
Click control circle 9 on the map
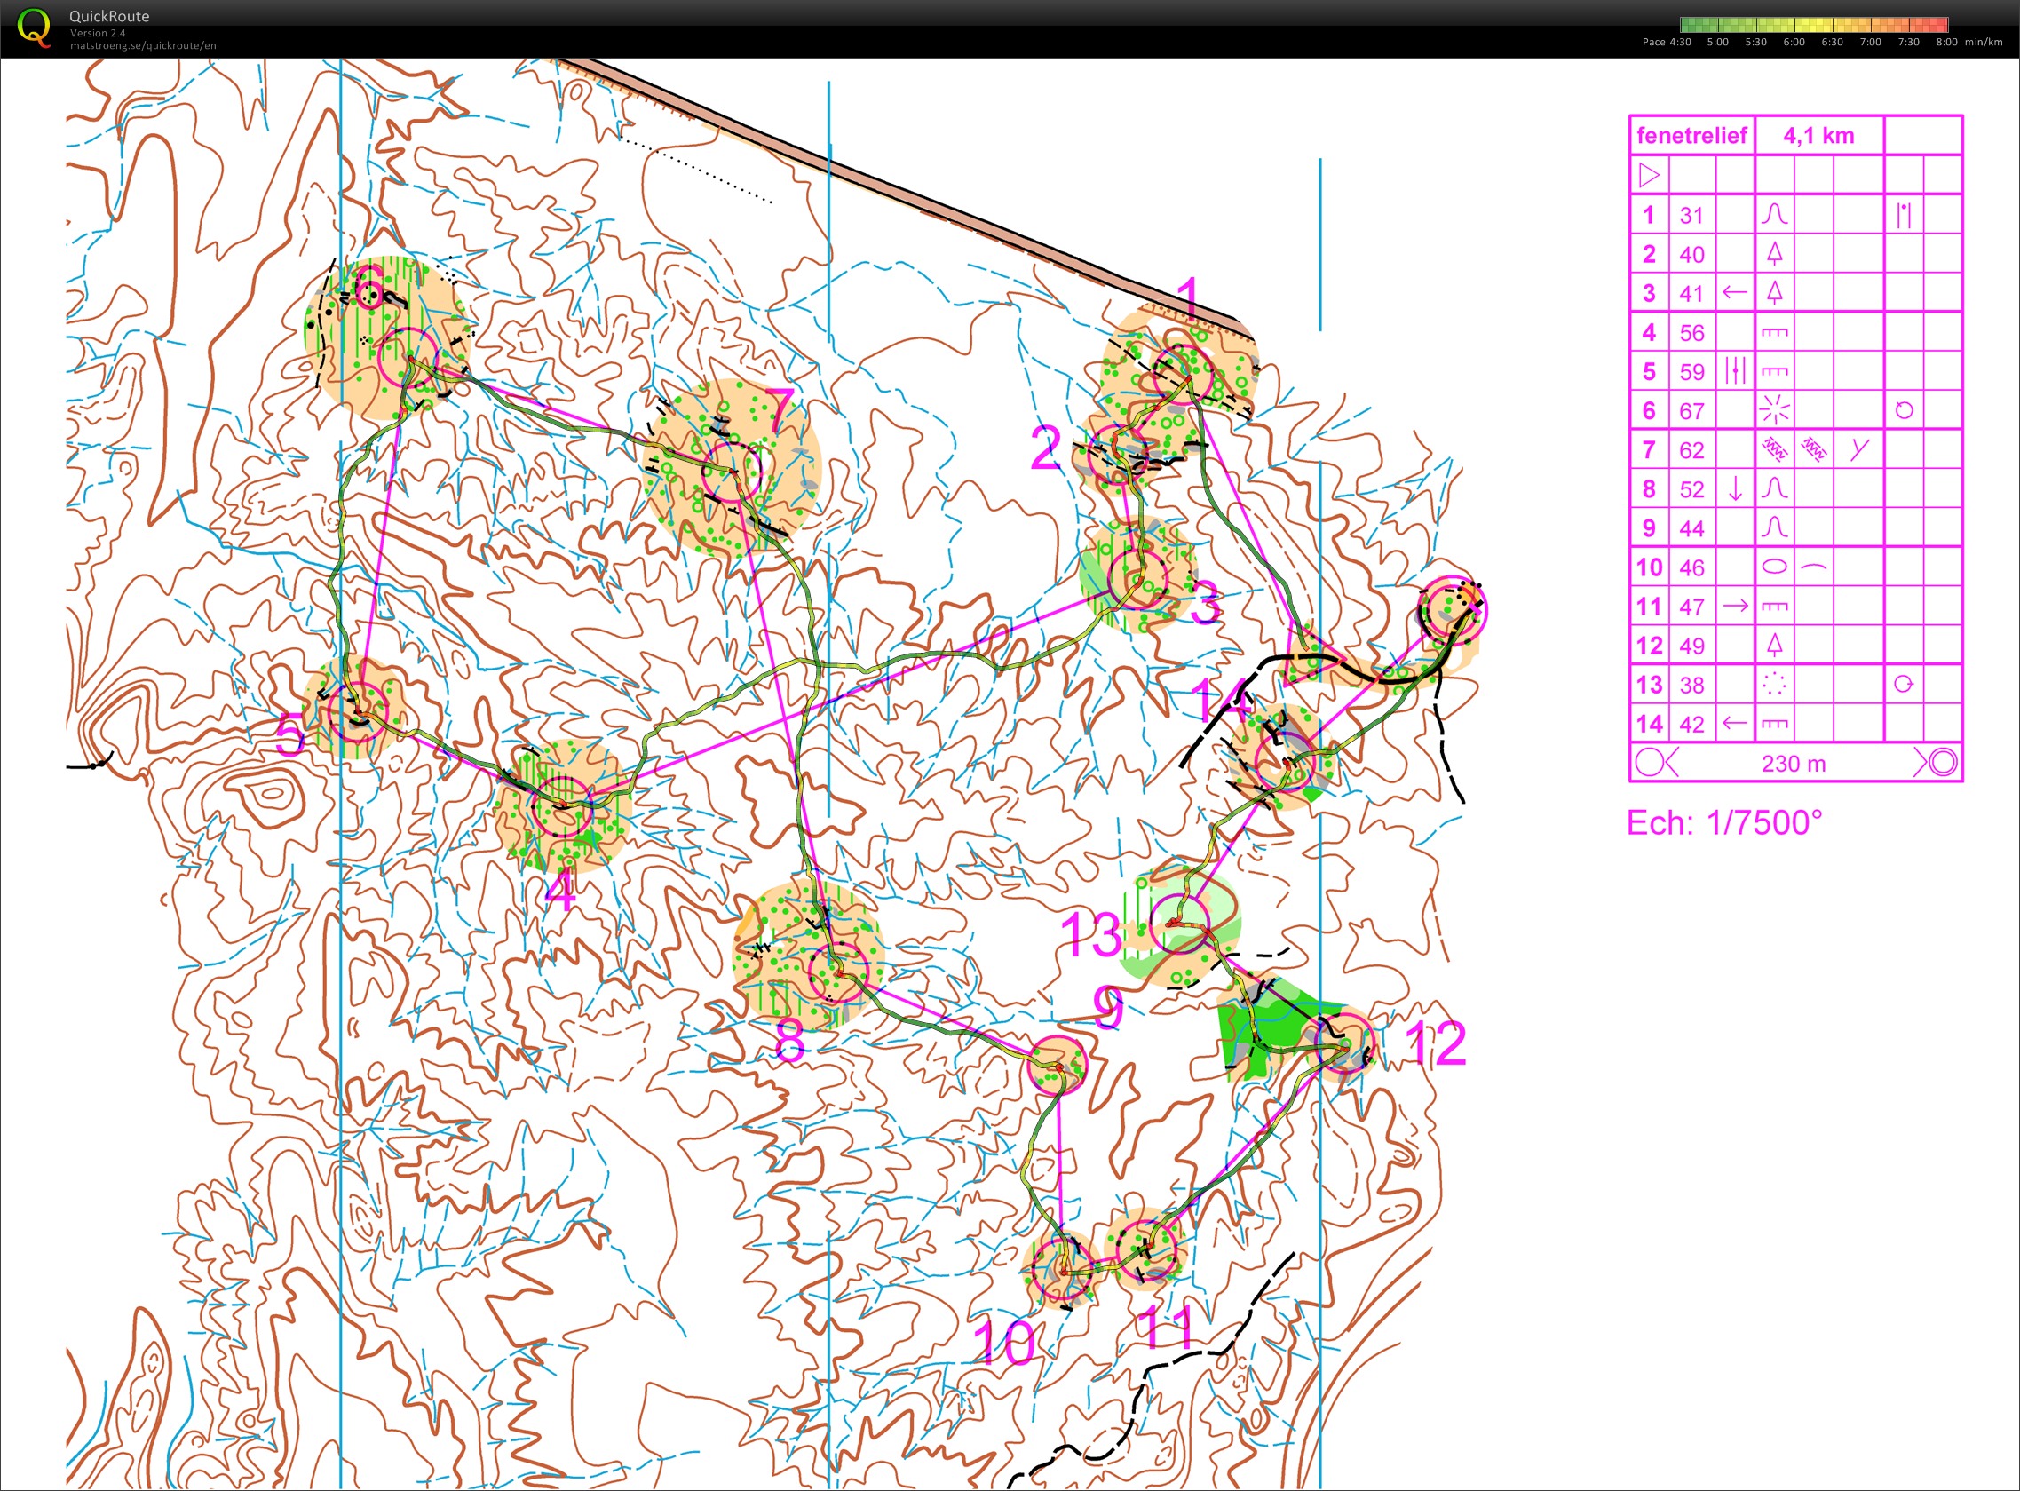1058,1067
